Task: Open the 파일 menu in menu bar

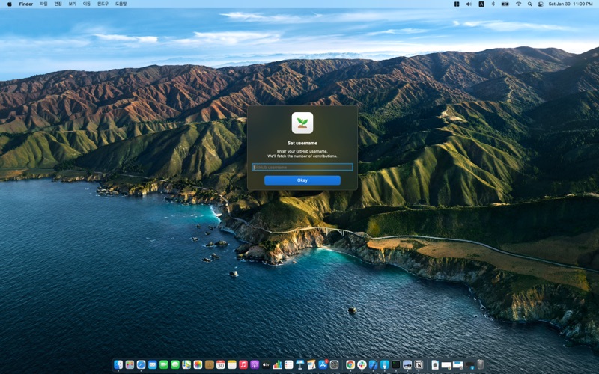Action: [x=43, y=4]
